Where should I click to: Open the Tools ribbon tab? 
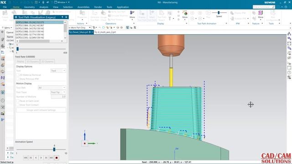pyautogui.click(x=109, y=7)
